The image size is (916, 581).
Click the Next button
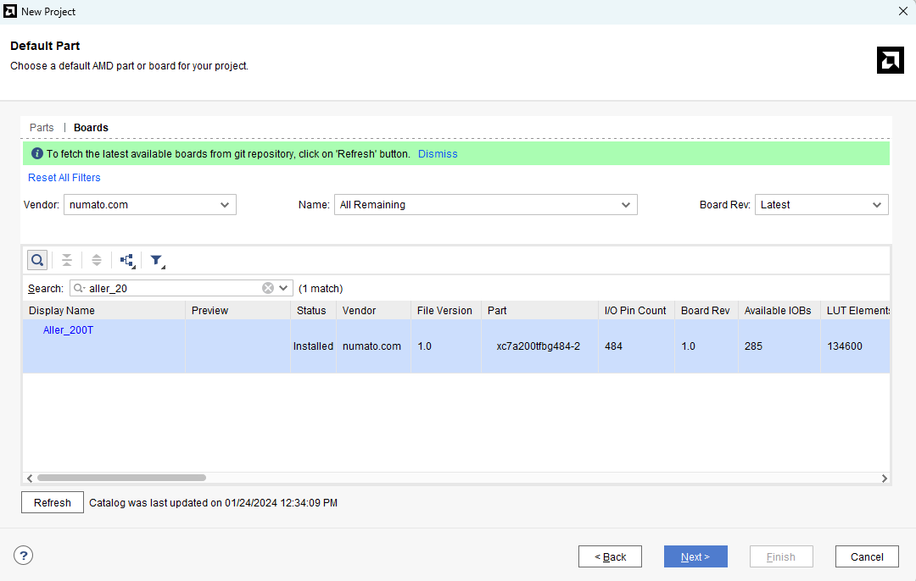point(695,556)
